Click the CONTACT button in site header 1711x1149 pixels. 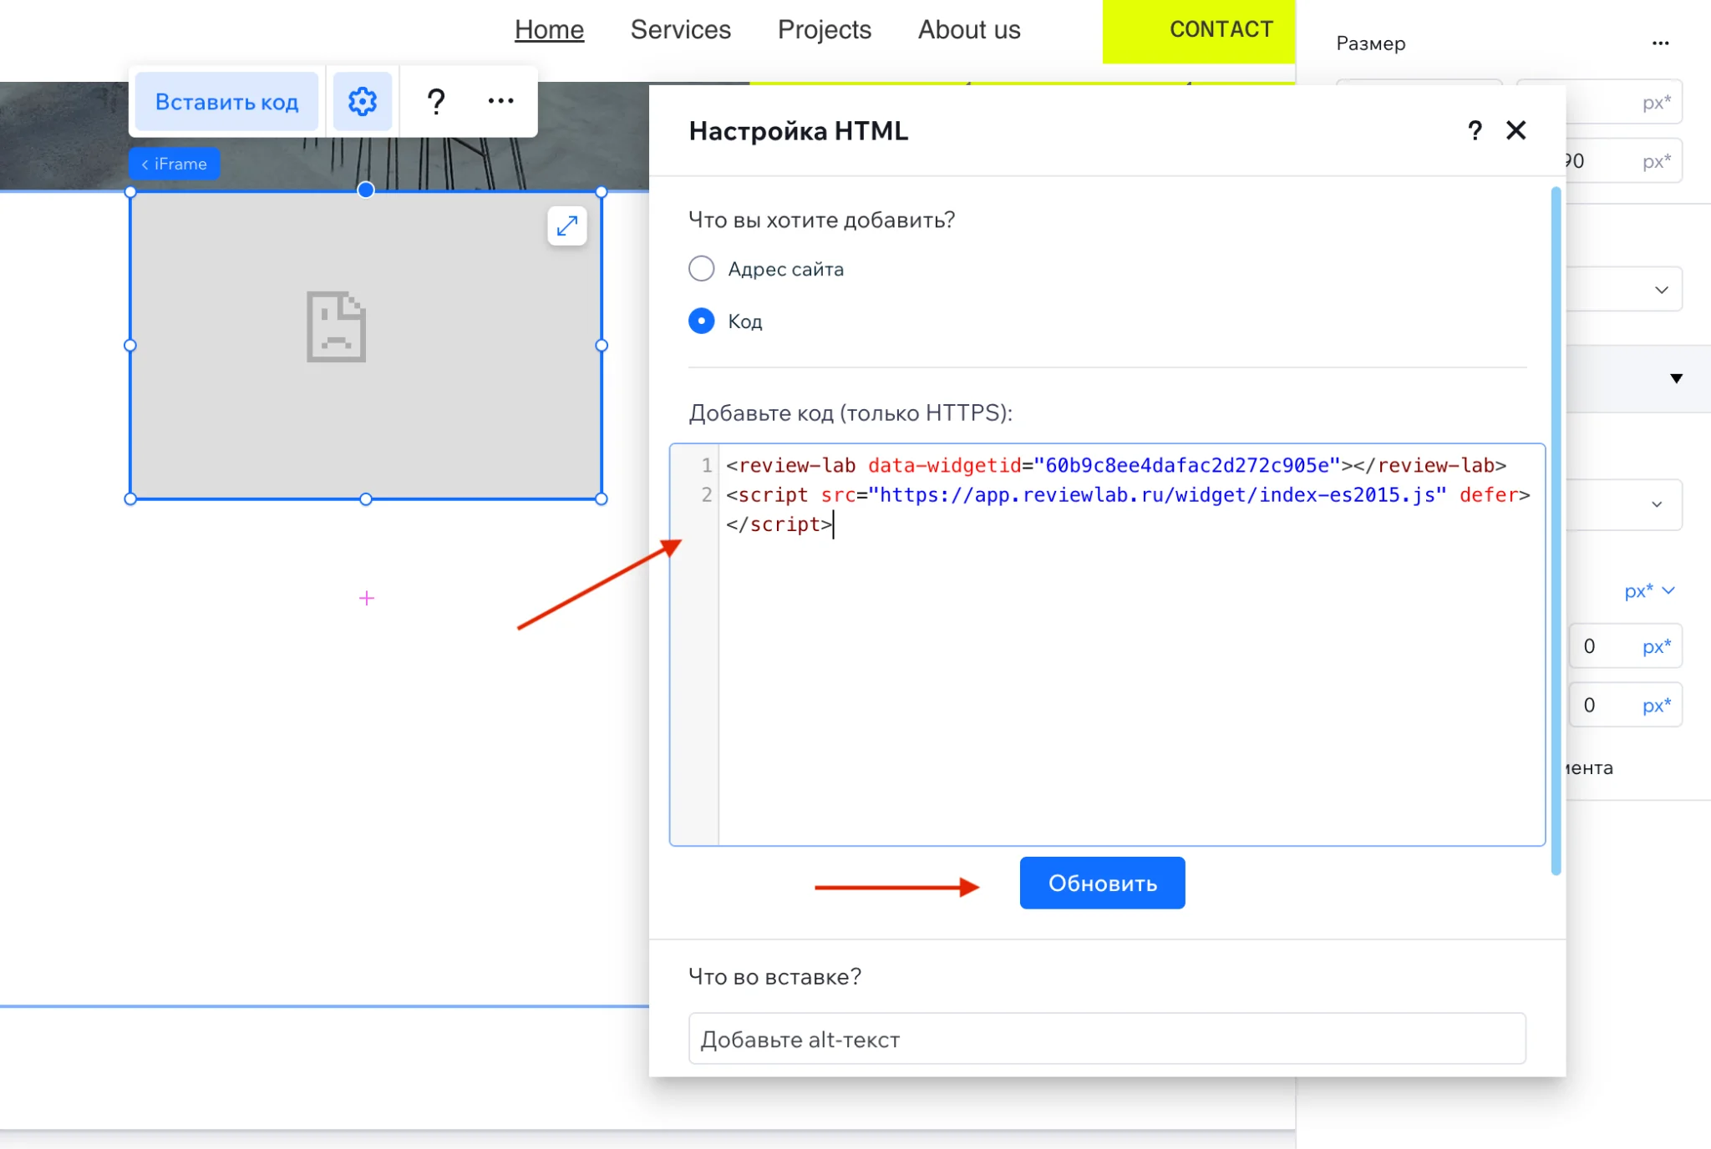[x=1199, y=31]
